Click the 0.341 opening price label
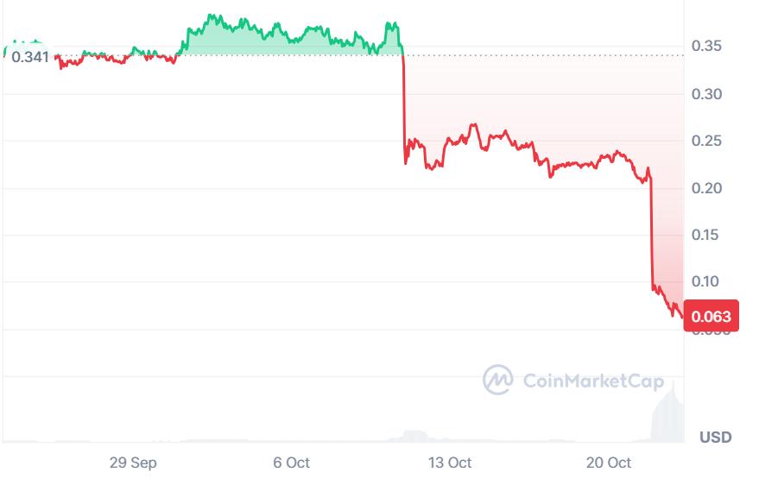 click(x=29, y=58)
